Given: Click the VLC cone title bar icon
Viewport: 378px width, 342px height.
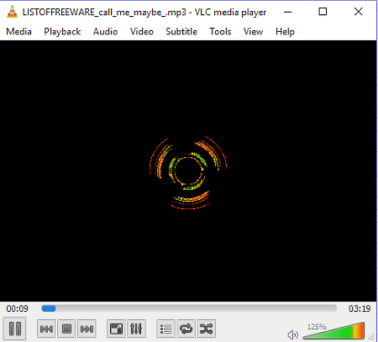Looking at the screenshot, I should coord(12,12).
